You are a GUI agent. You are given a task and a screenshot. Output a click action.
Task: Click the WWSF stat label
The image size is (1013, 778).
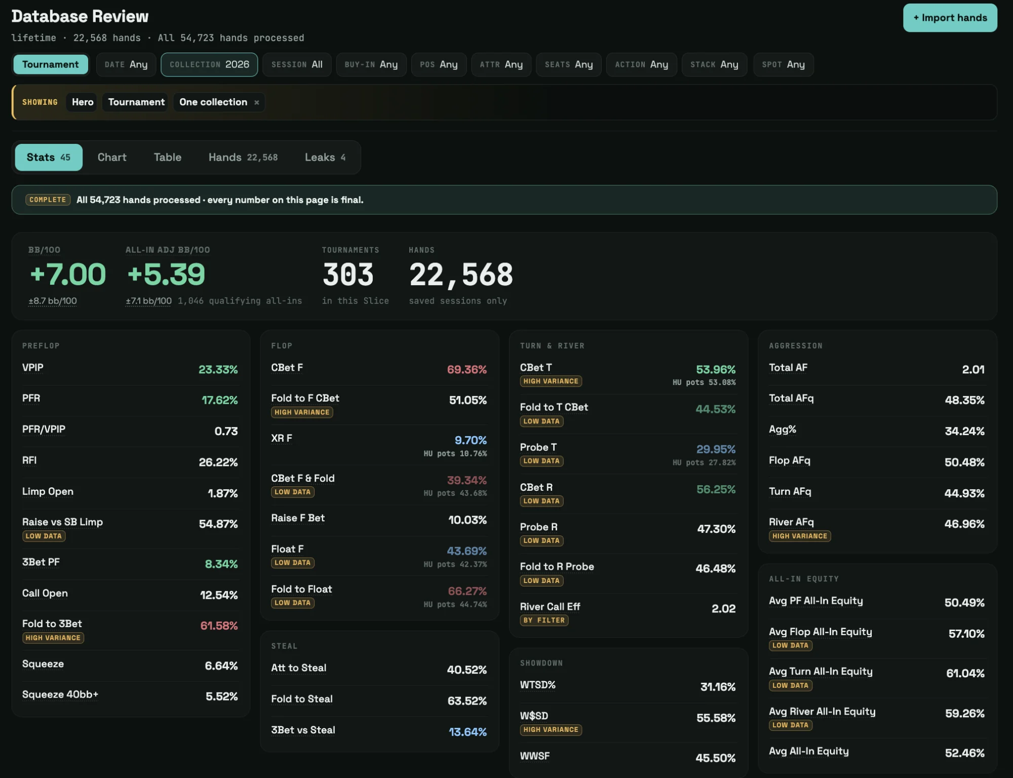coord(534,756)
